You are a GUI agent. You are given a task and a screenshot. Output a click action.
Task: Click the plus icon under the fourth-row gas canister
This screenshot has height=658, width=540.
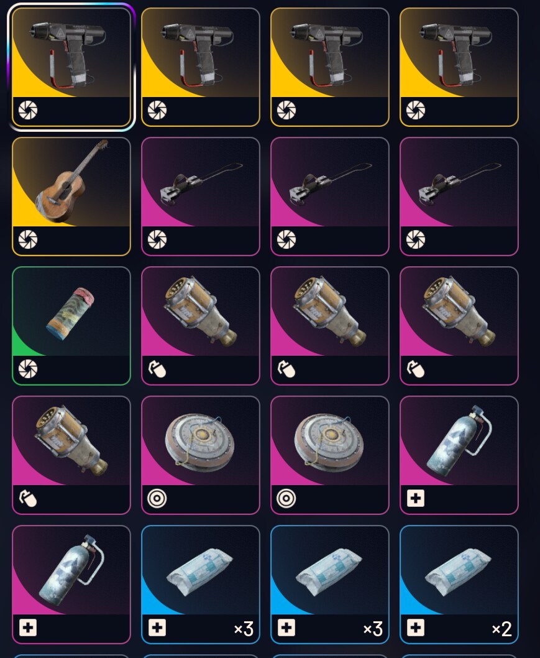point(416,498)
